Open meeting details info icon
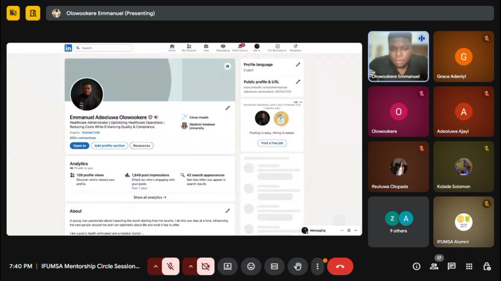This screenshot has width=501, height=281. pos(416,266)
